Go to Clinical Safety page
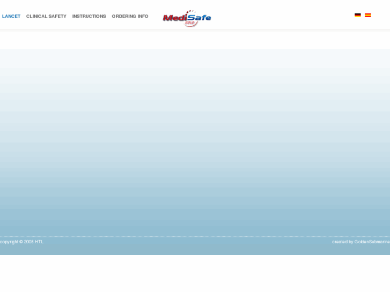Screen dimensions: 390x292 [46, 16]
